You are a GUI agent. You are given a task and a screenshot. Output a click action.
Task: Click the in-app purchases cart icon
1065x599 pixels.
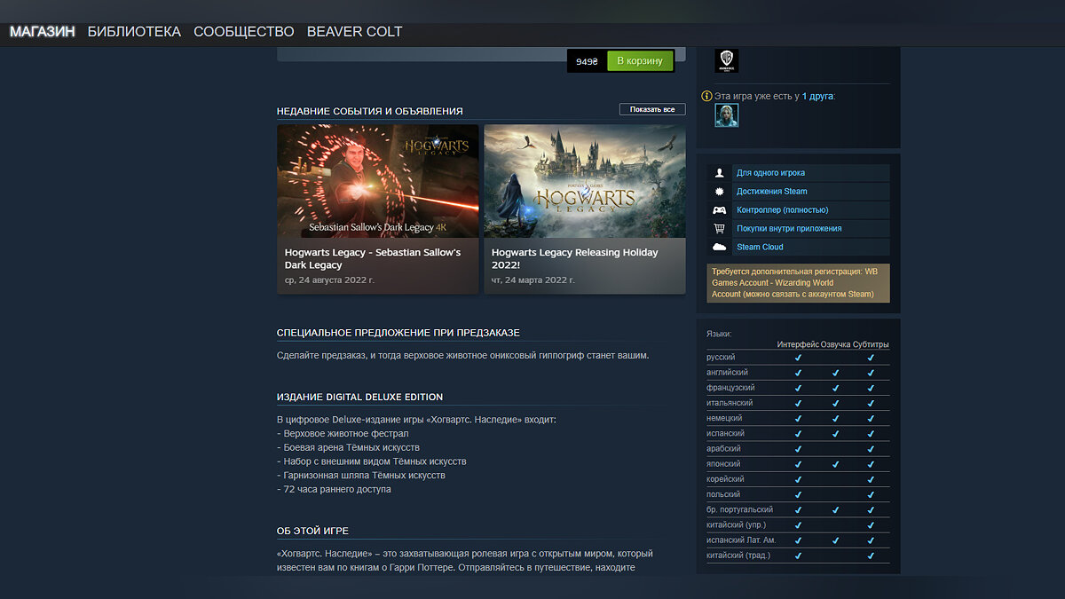(719, 229)
